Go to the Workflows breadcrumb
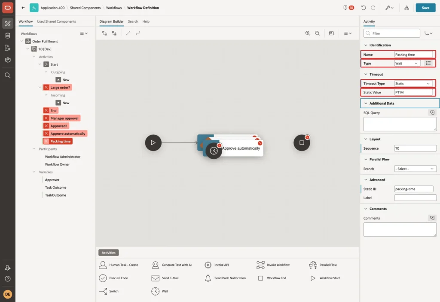 click(x=114, y=8)
